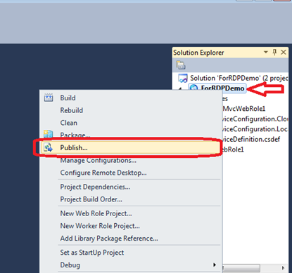Collapse the ForRDPDemo project node
Image resolution: width=292 pixels, height=273 pixels.
(180, 88)
